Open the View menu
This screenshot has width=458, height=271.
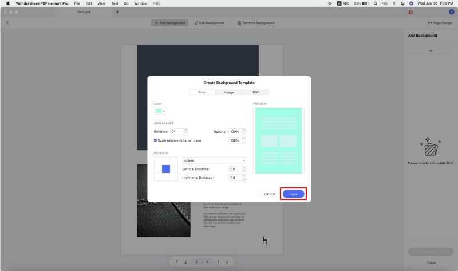click(x=101, y=3)
